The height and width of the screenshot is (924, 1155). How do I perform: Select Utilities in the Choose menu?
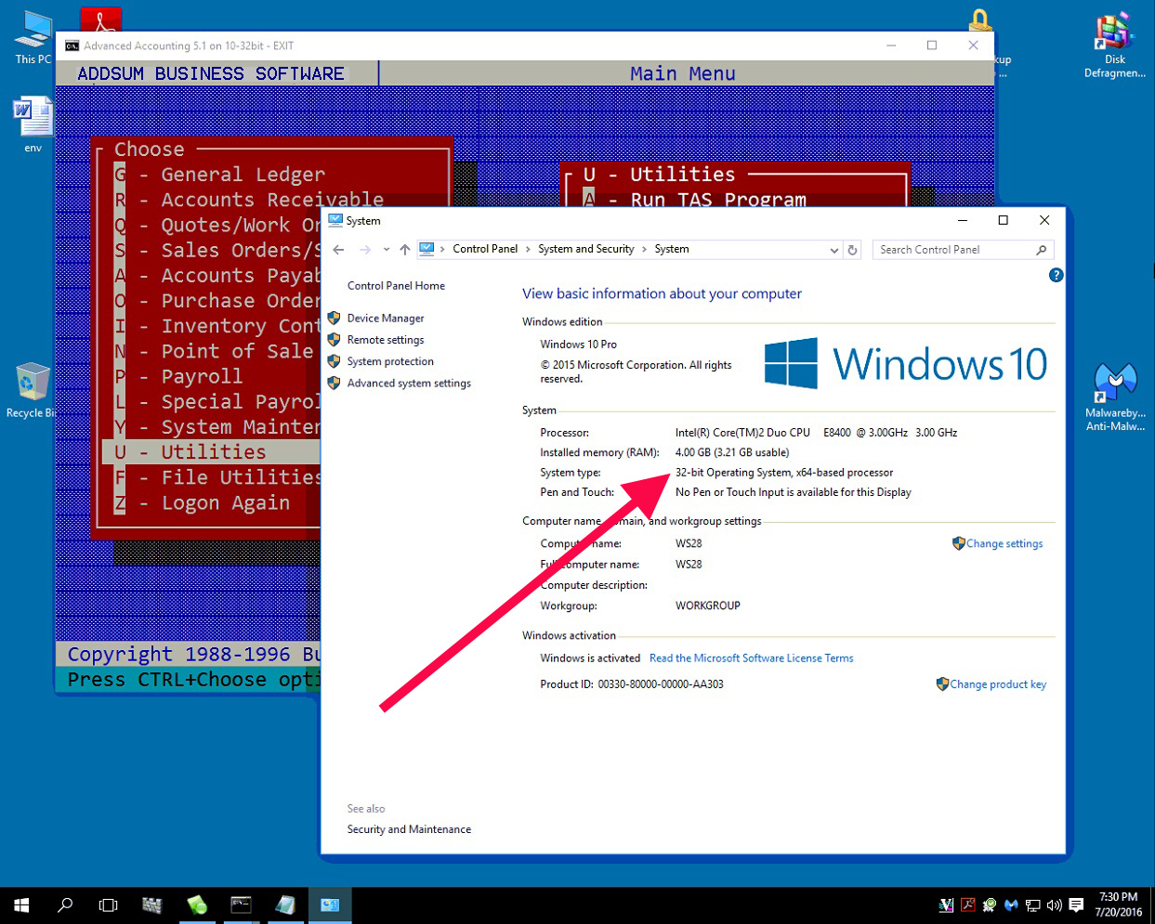click(212, 452)
